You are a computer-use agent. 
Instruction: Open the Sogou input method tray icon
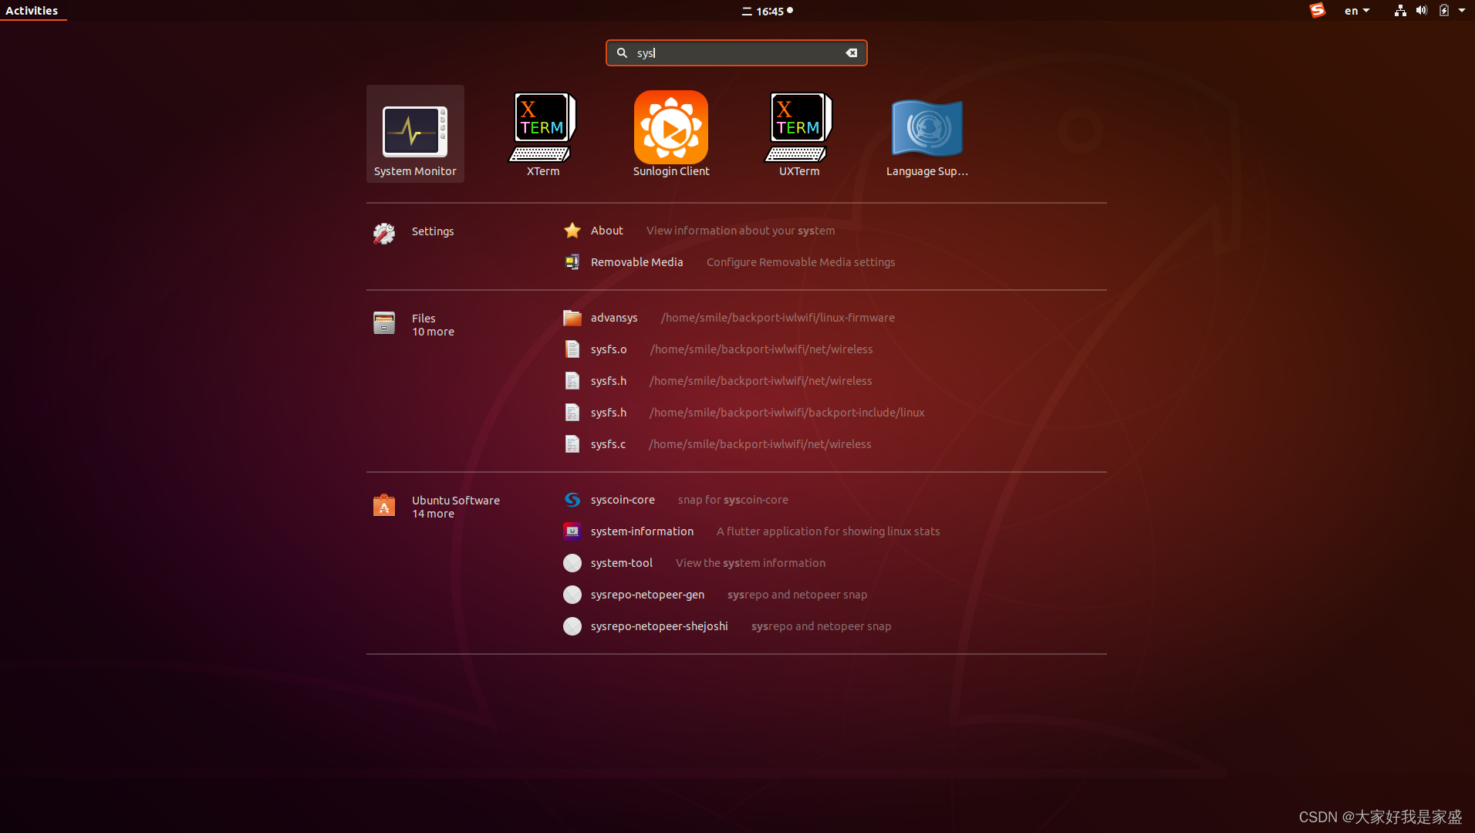click(x=1318, y=11)
